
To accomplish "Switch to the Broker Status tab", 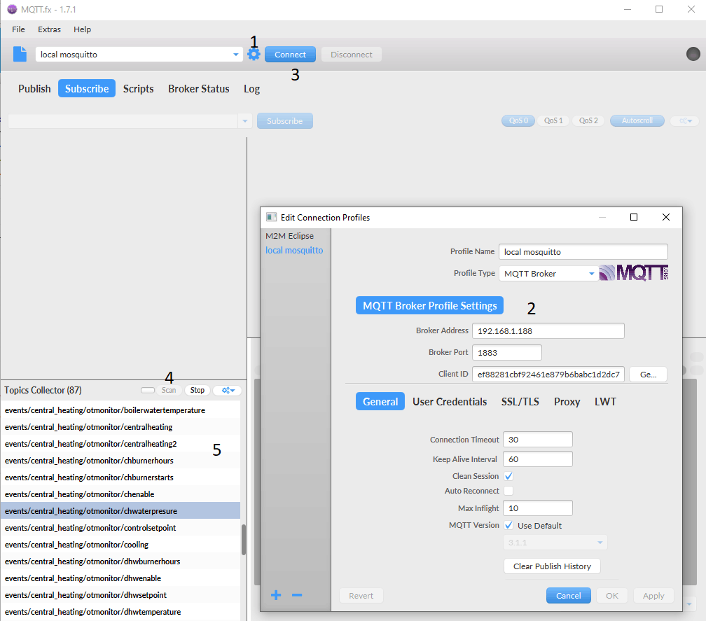I will coord(199,89).
